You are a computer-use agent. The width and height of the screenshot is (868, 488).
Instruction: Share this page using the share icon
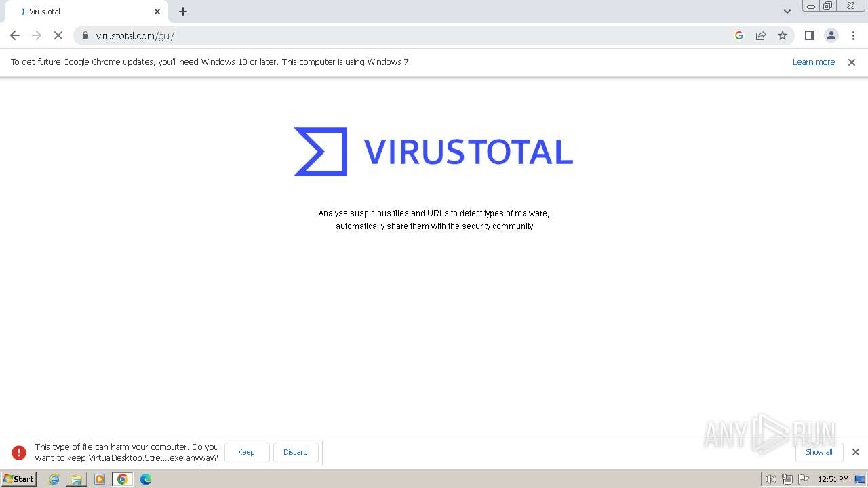coord(761,35)
